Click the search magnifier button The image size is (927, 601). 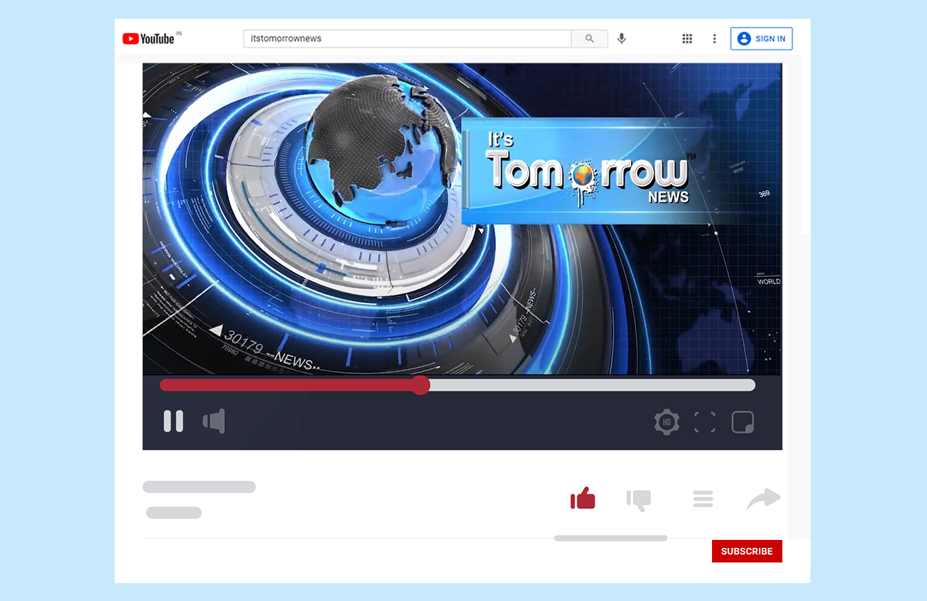coord(589,39)
